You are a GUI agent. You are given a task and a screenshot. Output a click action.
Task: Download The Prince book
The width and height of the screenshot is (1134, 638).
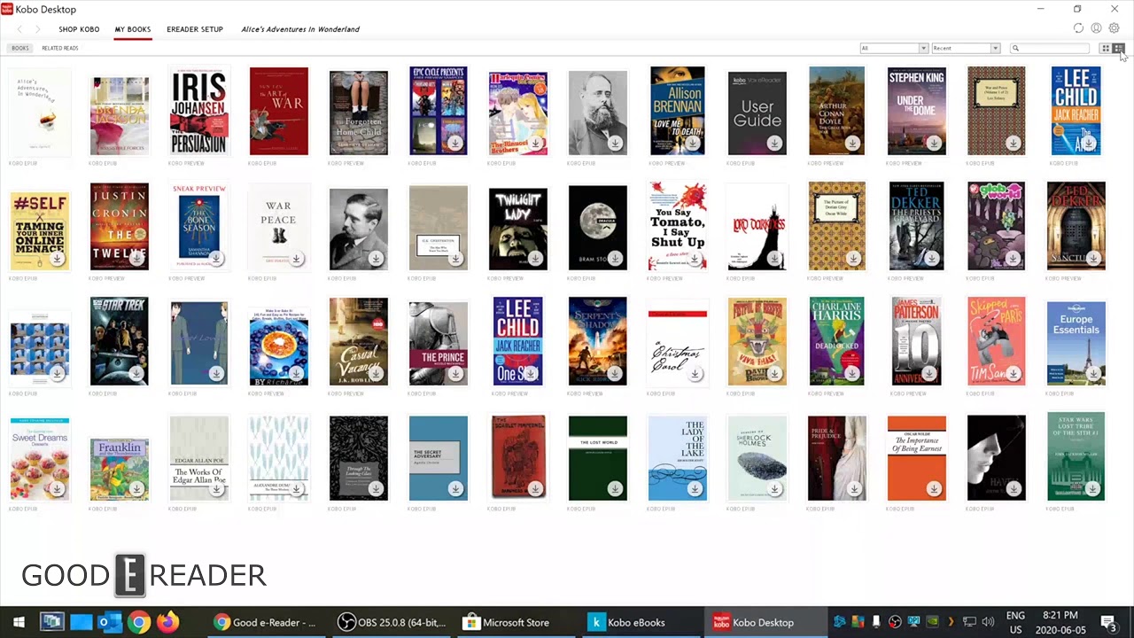(455, 373)
